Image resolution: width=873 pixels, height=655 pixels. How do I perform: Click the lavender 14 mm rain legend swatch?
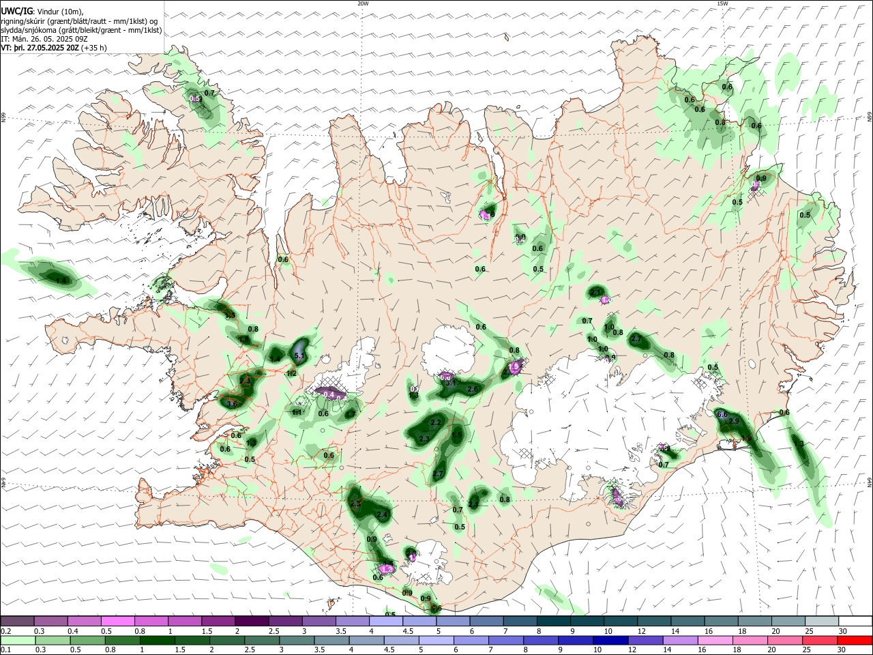point(680,640)
